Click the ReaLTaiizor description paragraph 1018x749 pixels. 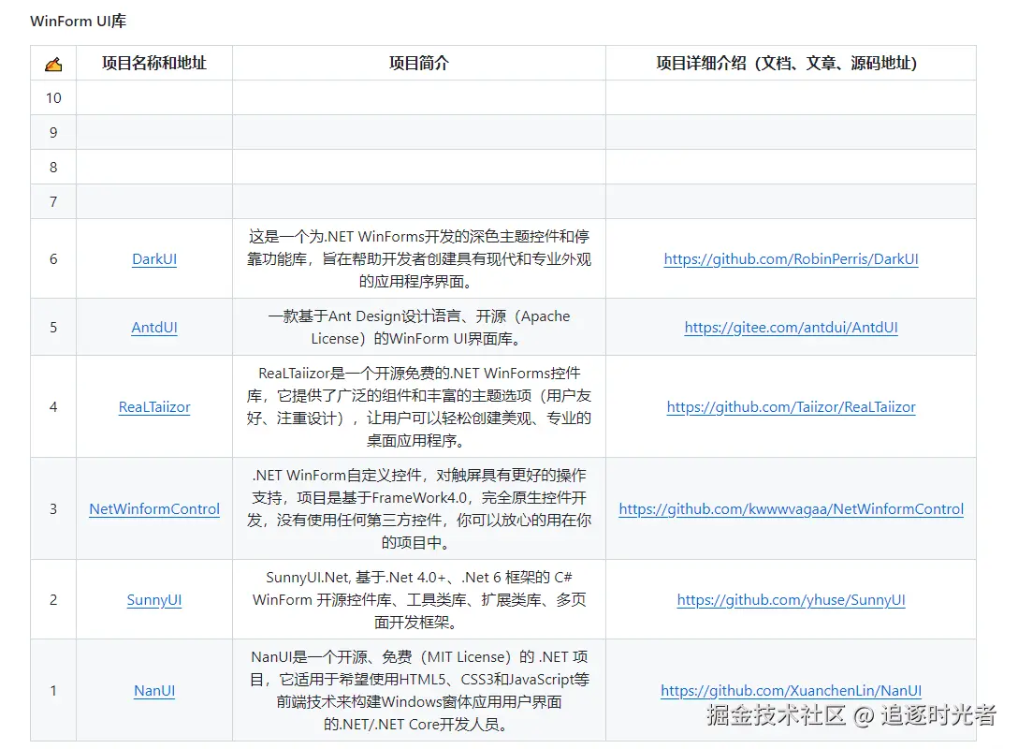click(419, 407)
